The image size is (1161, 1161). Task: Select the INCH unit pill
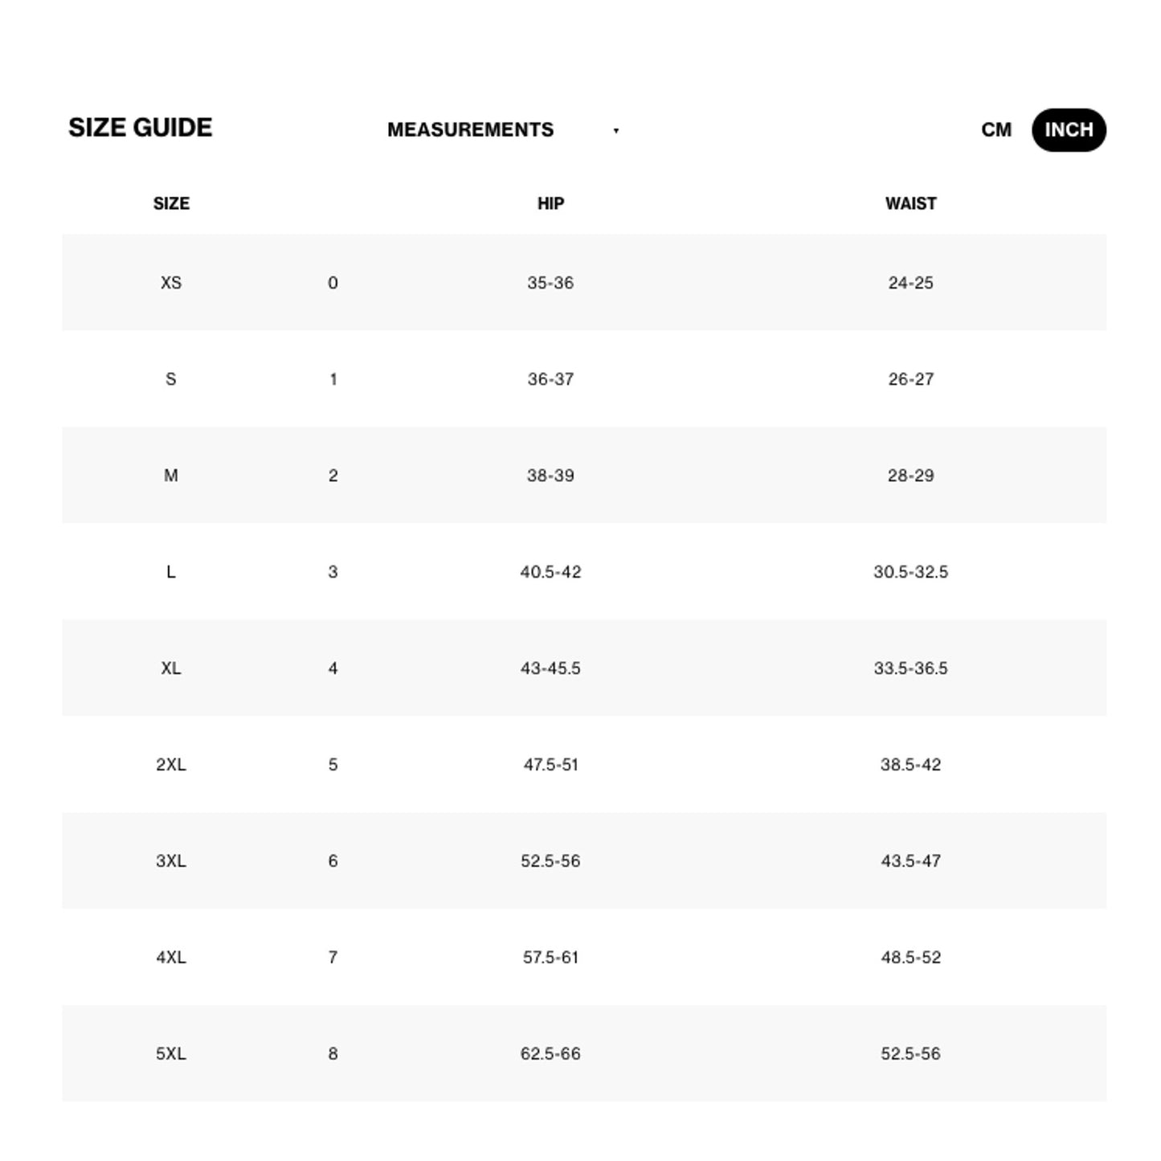pyautogui.click(x=1068, y=130)
